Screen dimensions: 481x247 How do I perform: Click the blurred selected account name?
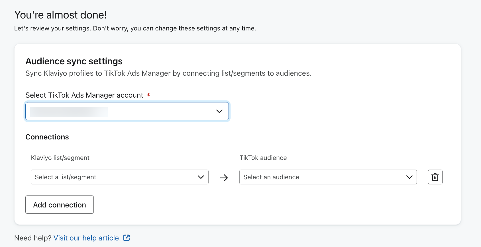[69, 112]
